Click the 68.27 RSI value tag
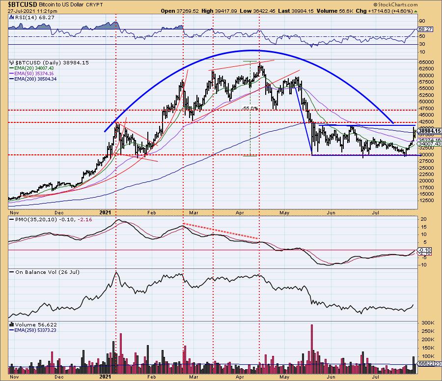The height and width of the screenshot is (381, 442). click(x=425, y=29)
